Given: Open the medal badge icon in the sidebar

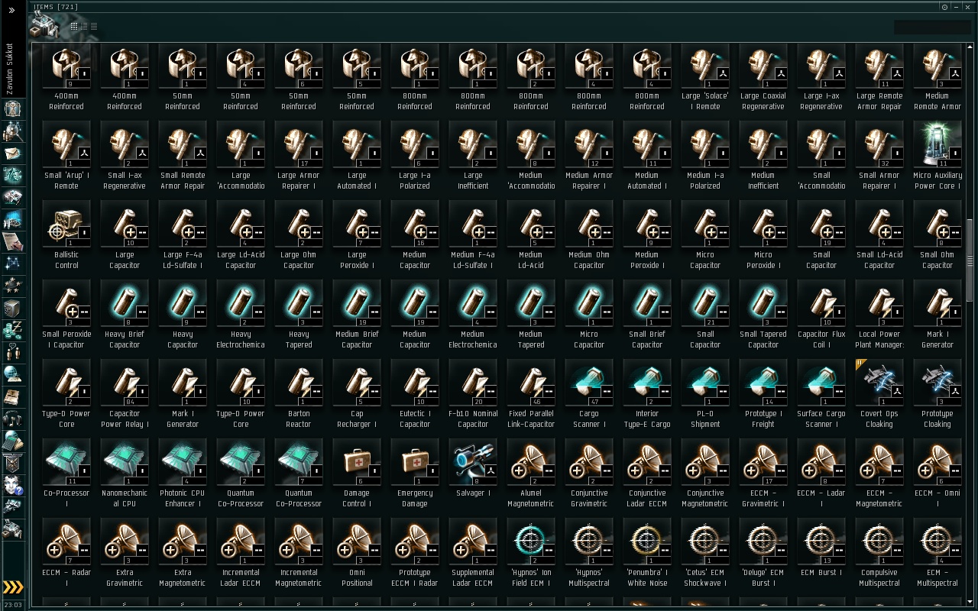Looking at the screenshot, I should (x=12, y=462).
